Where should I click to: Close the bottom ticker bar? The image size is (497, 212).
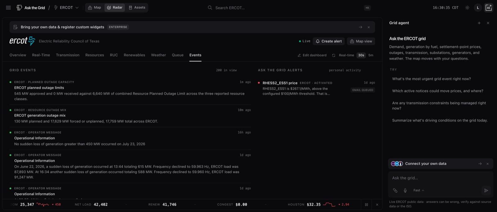(x=377, y=205)
